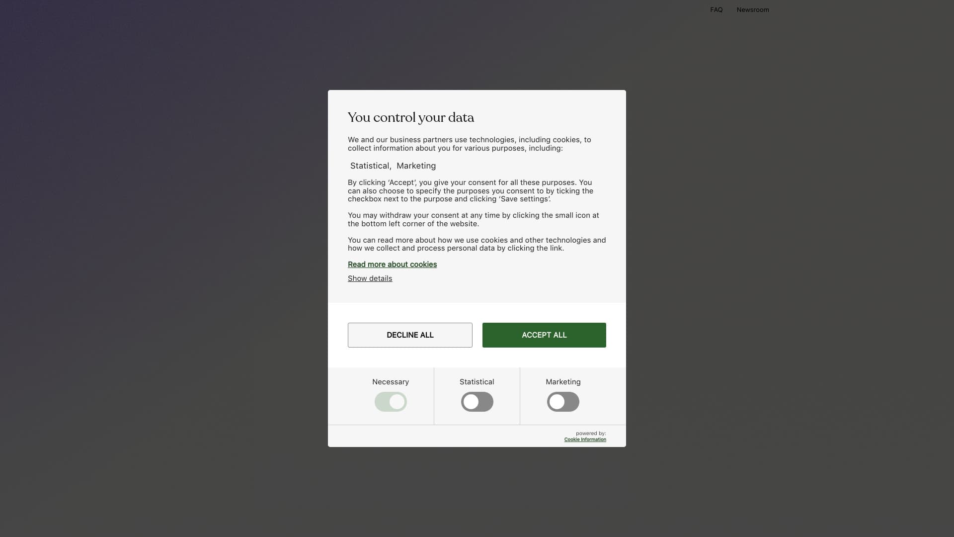The width and height of the screenshot is (954, 537).
Task: Open Read more about cookies
Action: click(392, 264)
